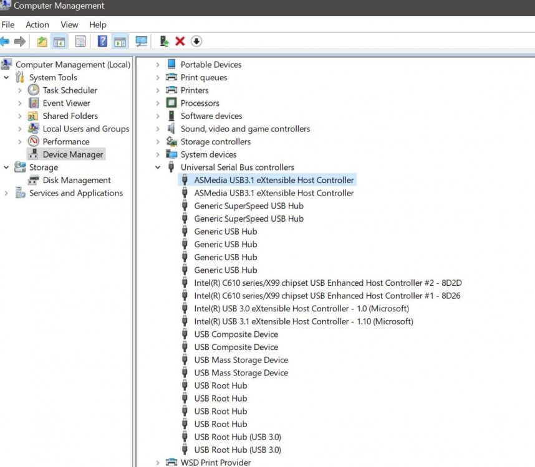
Task: Click the Shared Folders icon
Action: (x=33, y=116)
